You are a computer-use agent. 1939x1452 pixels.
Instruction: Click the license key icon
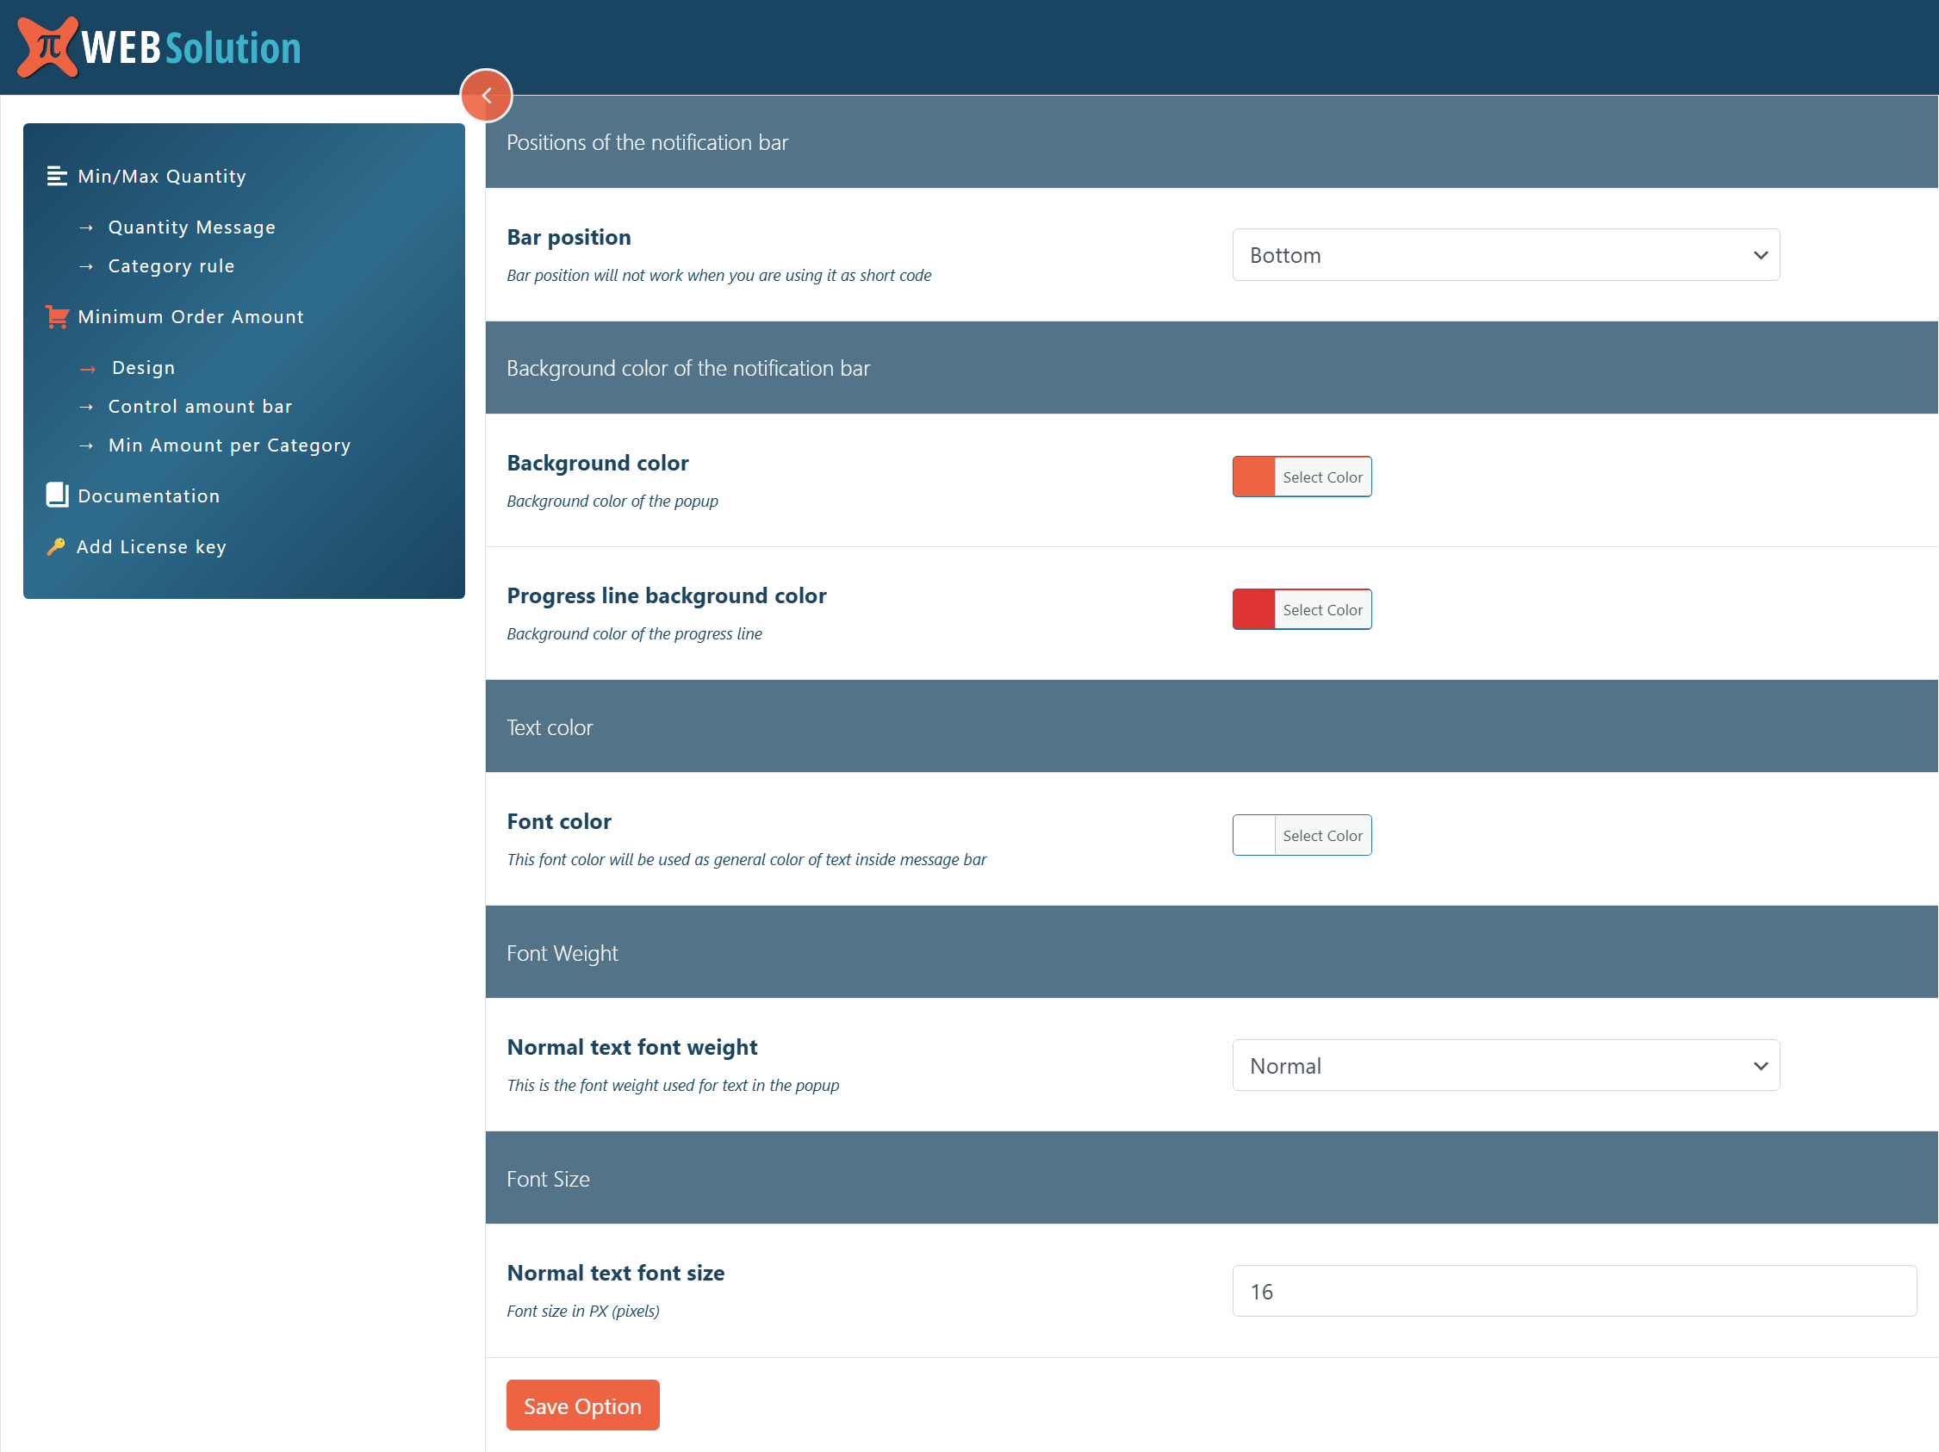coord(56,546)
